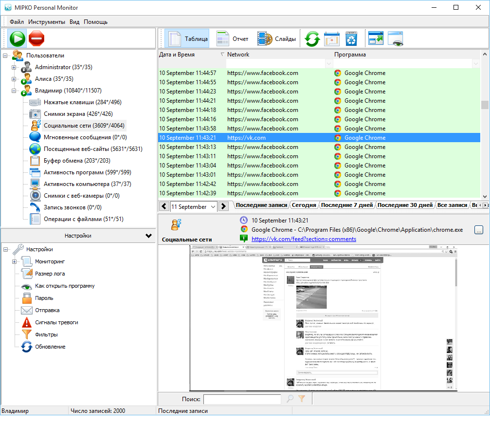The width and height of the screenshot is (490, 445).
Task: Click the recycle bin clear-records icon
Action: [351, 39]
